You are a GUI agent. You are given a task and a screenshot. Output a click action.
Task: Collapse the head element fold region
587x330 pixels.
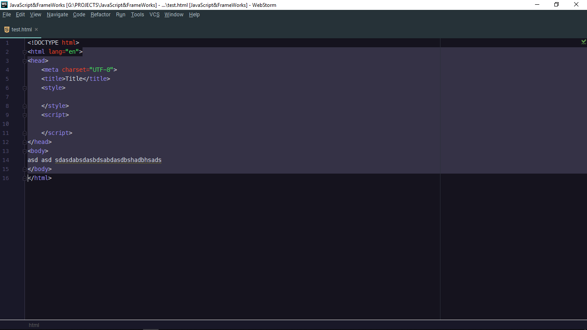point(24,61)
